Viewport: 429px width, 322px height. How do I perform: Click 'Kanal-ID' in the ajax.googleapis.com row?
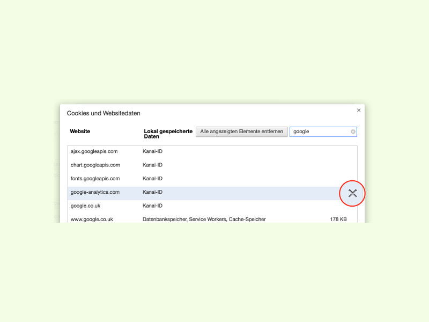tap(152, 151)
